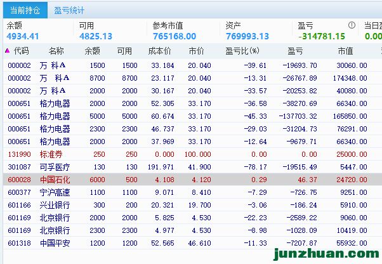Image resolution: width=382 pixels, height=264 pixels.
Task: Select 万科A row with cost 33.184
Action: click(192, 65)
